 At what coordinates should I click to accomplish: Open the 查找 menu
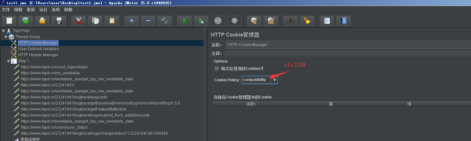[31, 10]
